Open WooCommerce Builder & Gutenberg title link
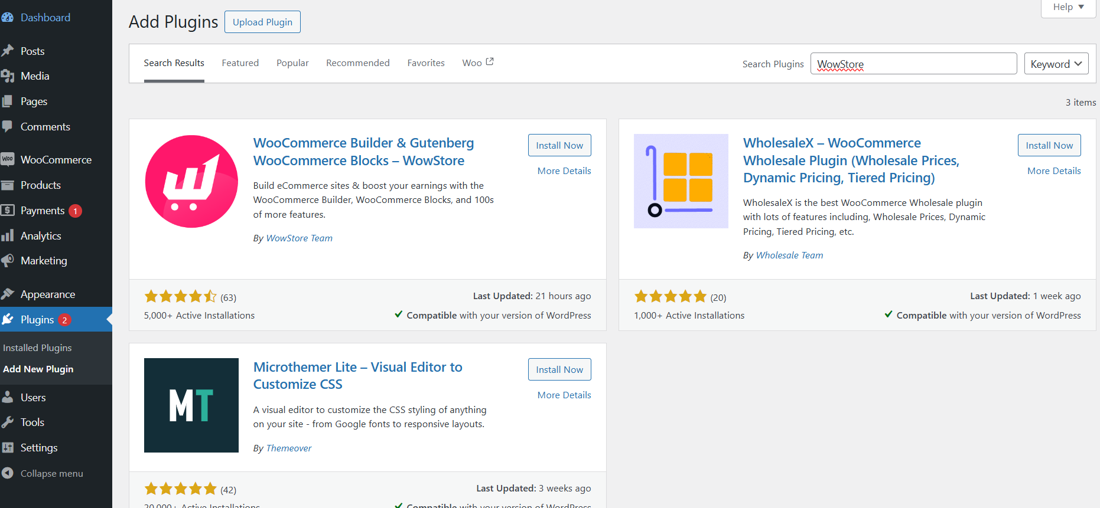This screenshot has width=1100, height=508. click(x=363, y=152)
